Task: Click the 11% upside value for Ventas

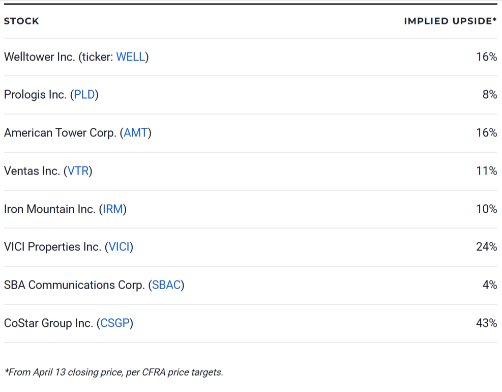Action: coord(487,171)
